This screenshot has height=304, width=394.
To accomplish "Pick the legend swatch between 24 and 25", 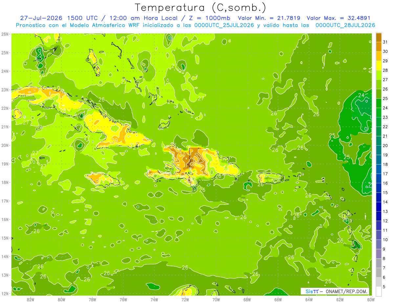I will [x=379, y=103].
